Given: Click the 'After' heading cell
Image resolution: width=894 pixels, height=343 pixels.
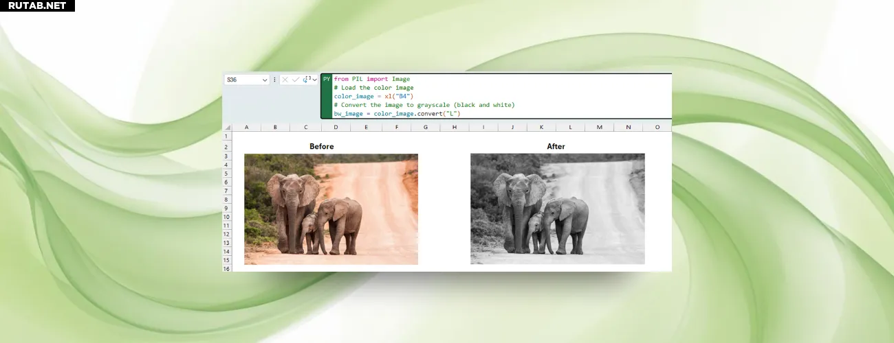Looking at the screenshot, I should [556, 146].
